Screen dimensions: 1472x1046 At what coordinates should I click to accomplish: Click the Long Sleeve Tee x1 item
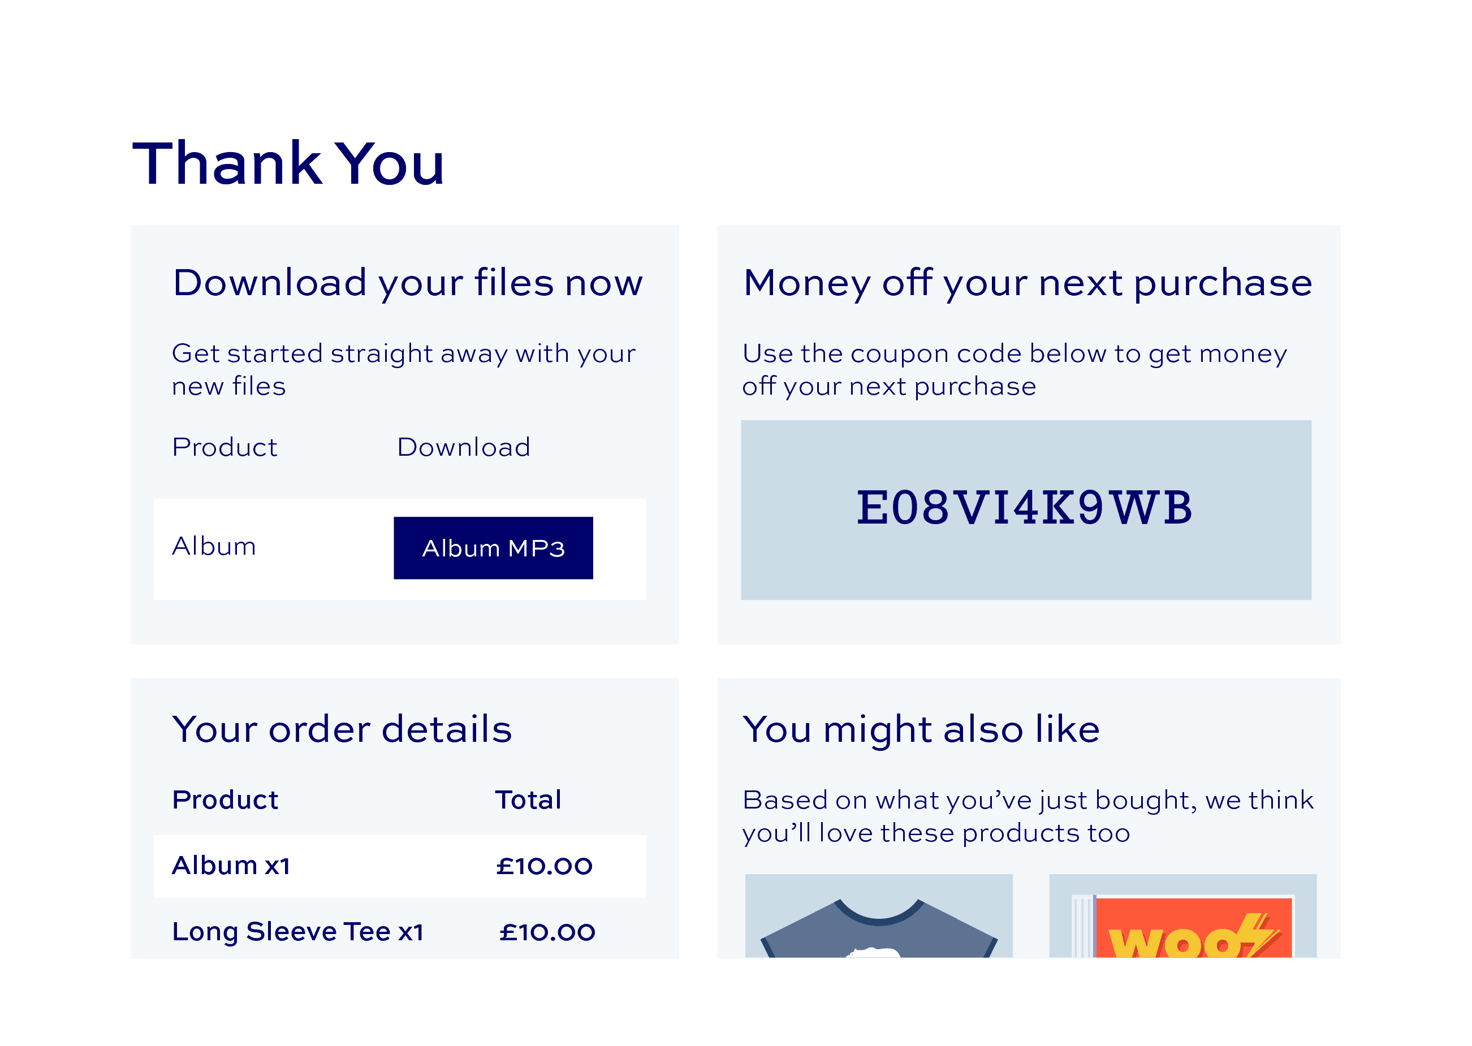click(297, 931)
